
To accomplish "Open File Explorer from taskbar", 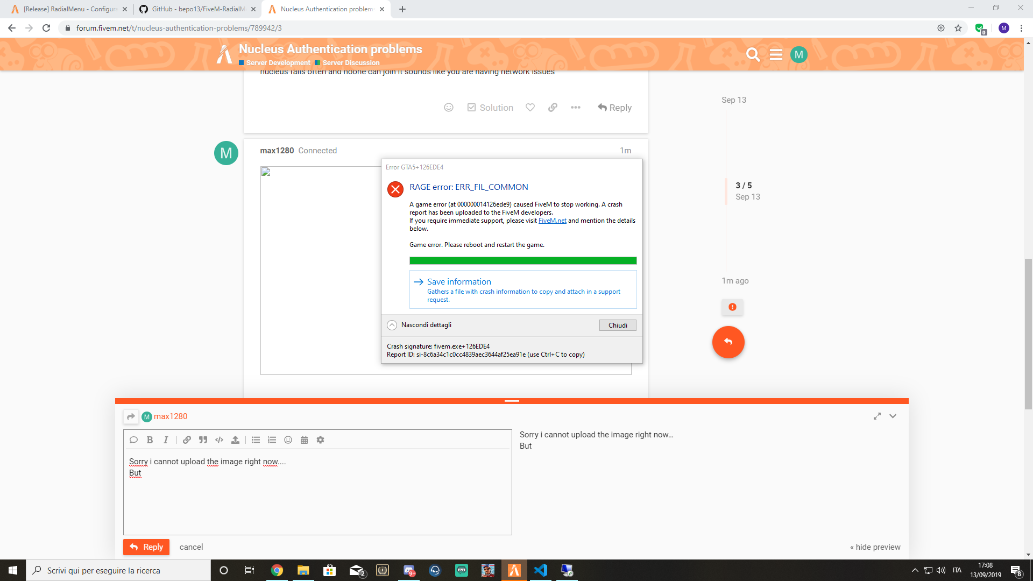I will [303, 570].
